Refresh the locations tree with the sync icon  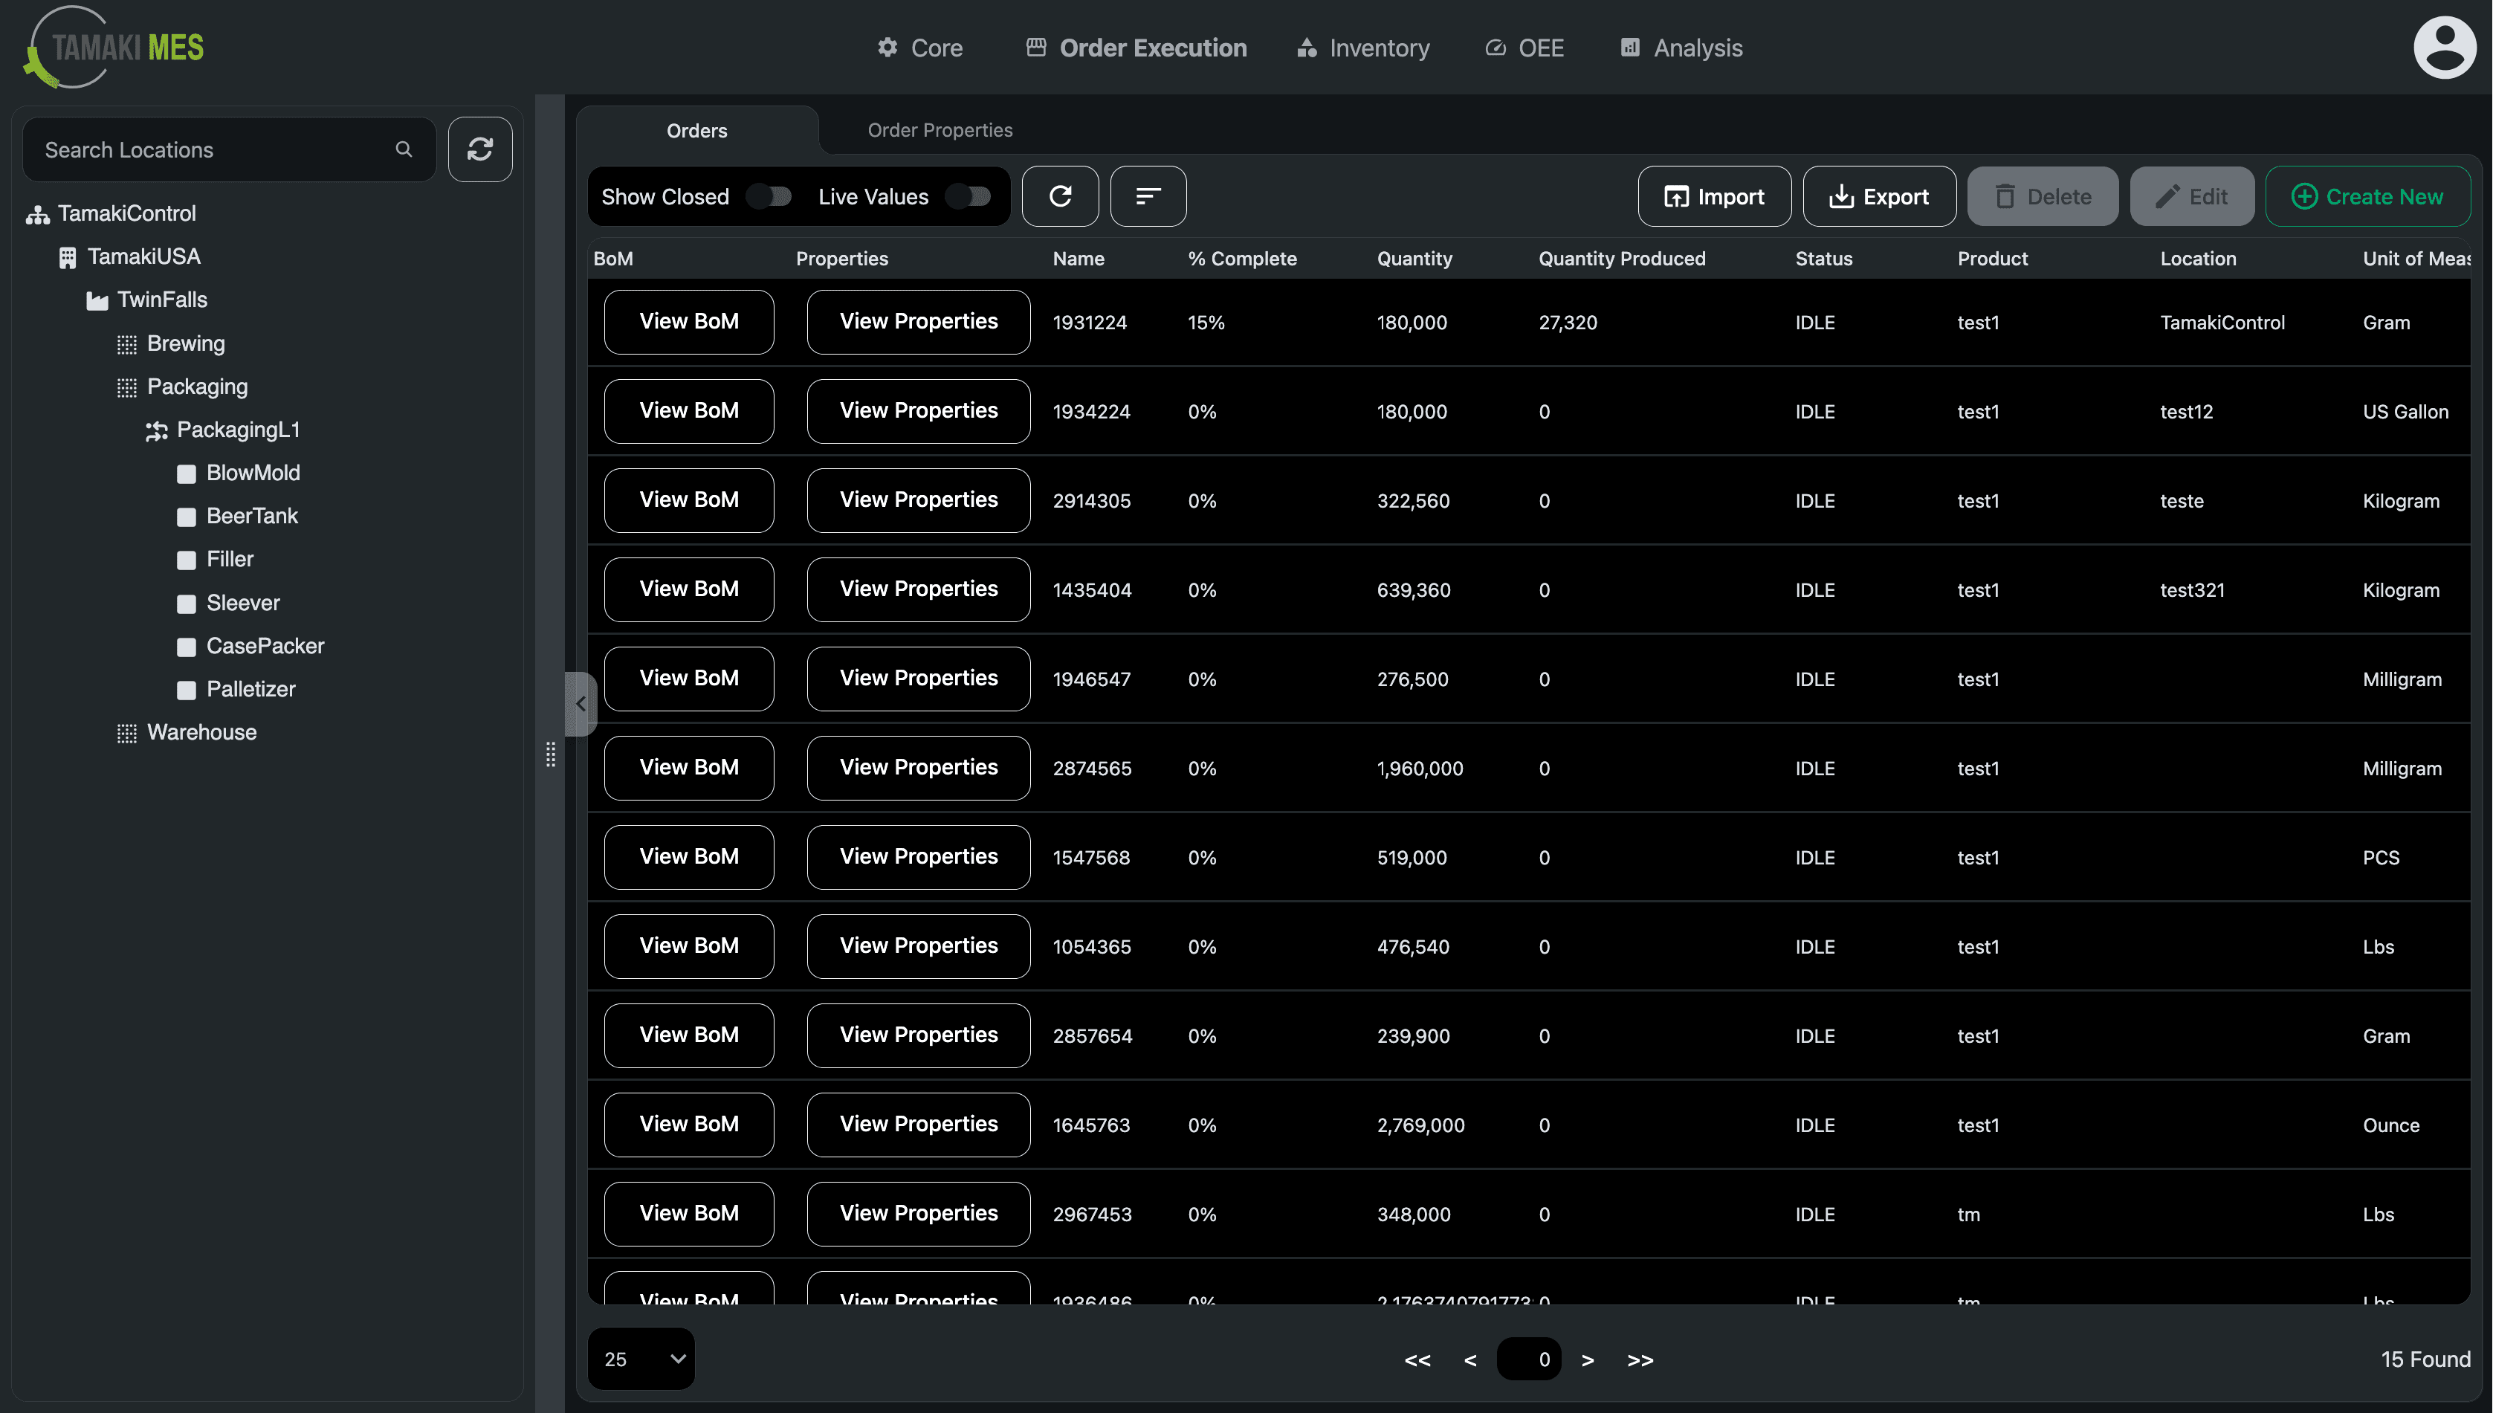[x=480, y=149]
